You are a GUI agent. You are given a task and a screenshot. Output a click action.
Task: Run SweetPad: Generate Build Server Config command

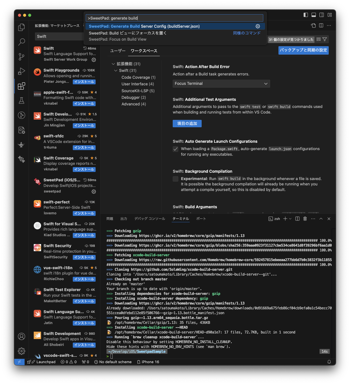pos(175,26)
